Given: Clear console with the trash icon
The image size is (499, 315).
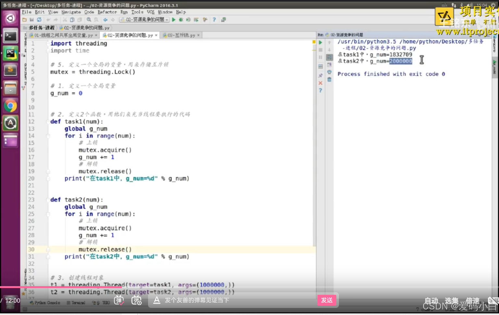Looking at the screenshot, I should (x=329, y=80).
